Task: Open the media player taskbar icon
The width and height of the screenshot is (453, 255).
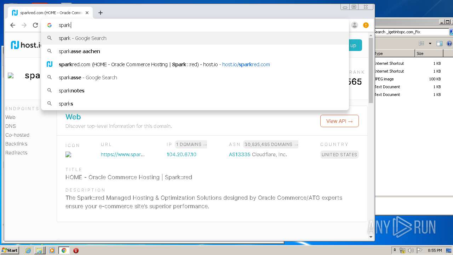Action: pyautogui.click(x=52, y=250)
